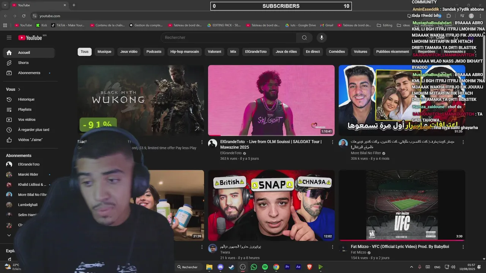Open After Effects from the taskbar

pos(298,267)
